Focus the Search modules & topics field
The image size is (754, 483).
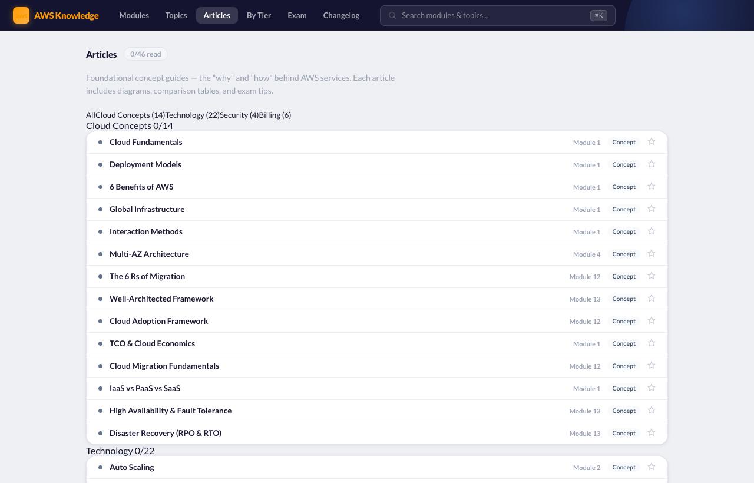coord(498,15)
